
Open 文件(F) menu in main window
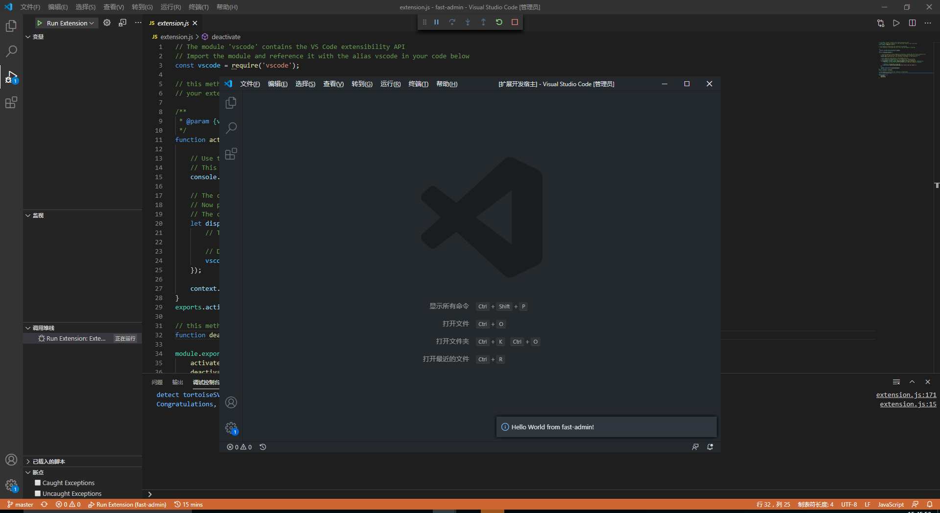click(30, 7)
